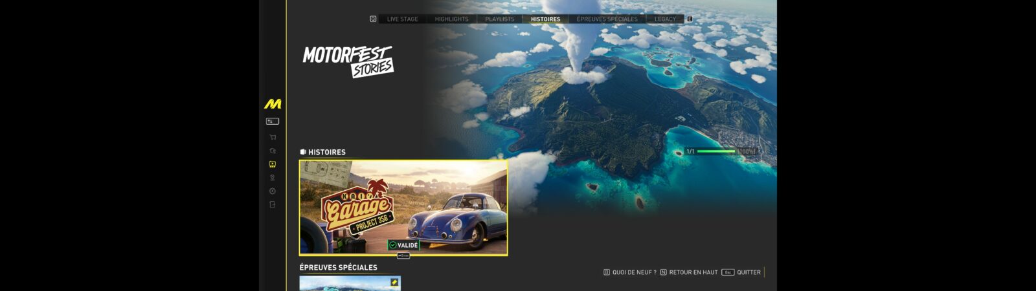Click the bottom document icon in sidebar
Screen dimensions: 1036x291
[x=273, y=204]
